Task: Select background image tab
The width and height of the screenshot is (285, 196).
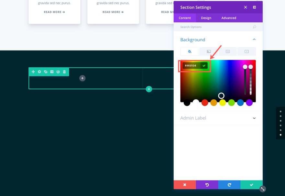Action: point(228,51)
